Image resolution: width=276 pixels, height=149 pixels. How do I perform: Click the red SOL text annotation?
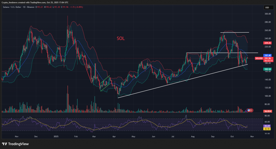click(x=120, y=39)
